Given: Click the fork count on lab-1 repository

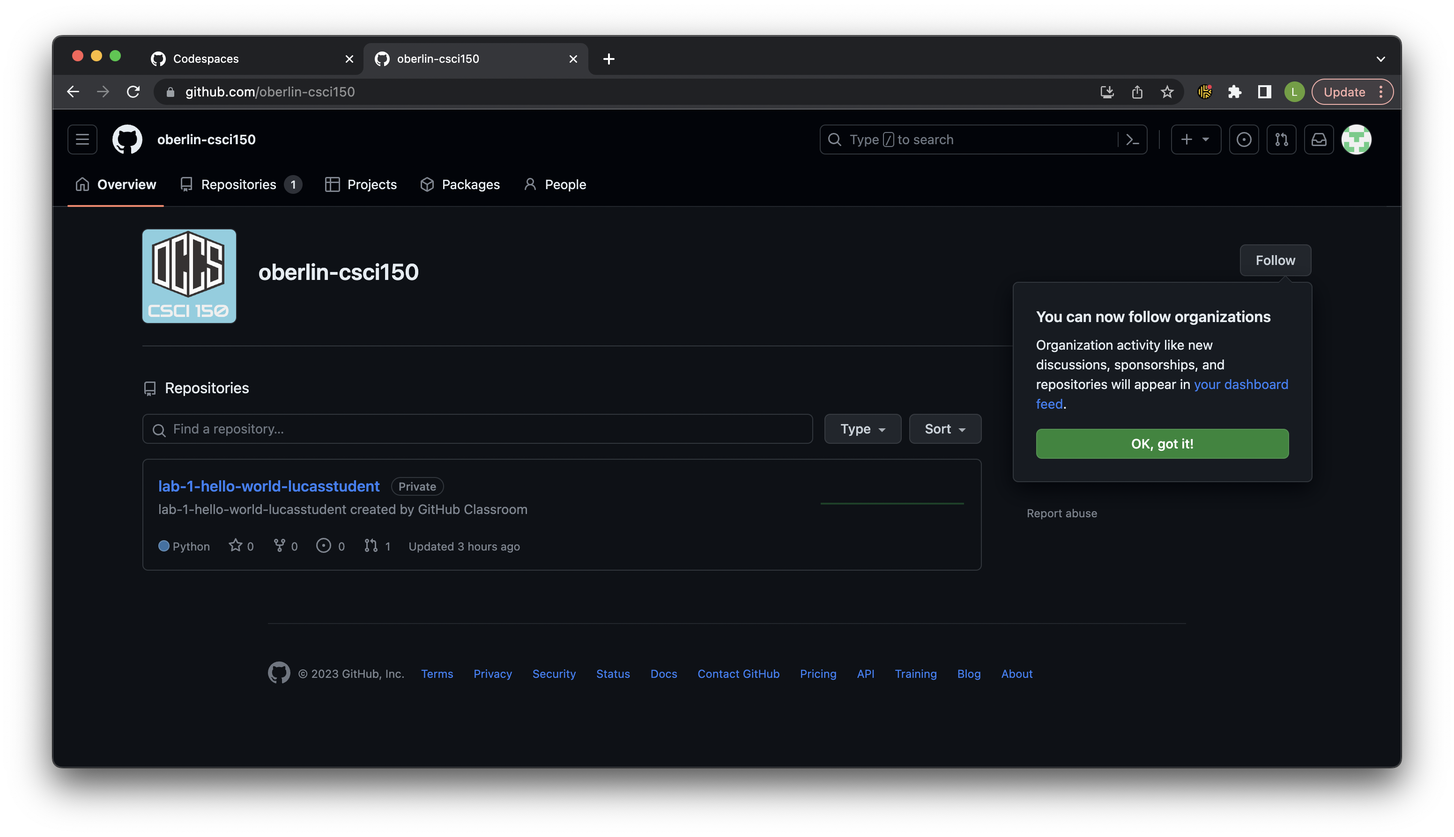Looking at the screenshot, I should click(286, 546).
